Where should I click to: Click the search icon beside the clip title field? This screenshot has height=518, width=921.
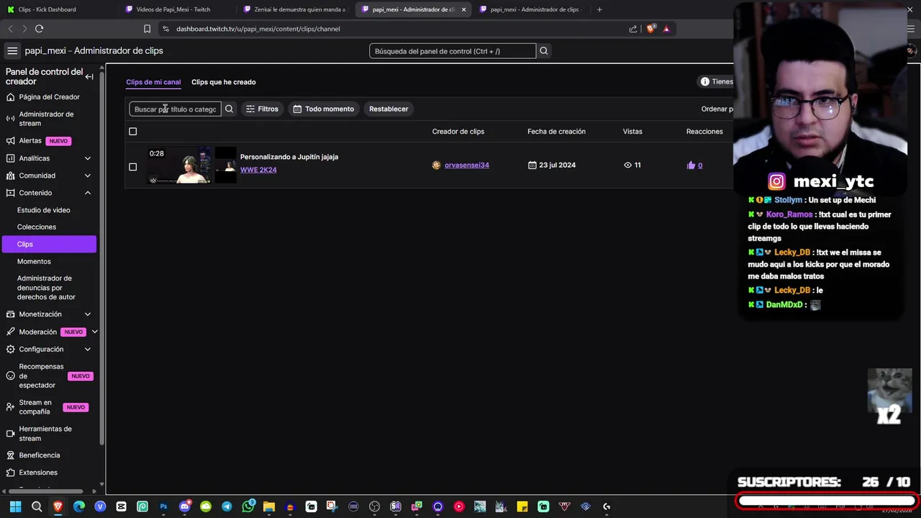230,109
